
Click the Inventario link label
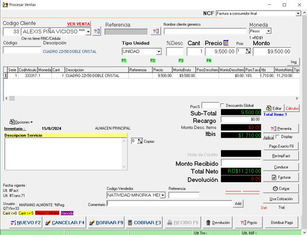[15, 129]
